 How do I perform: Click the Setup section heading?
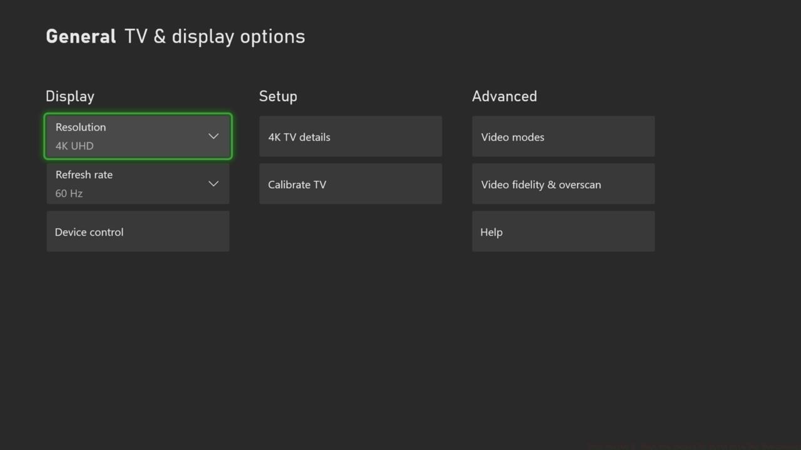278,96
